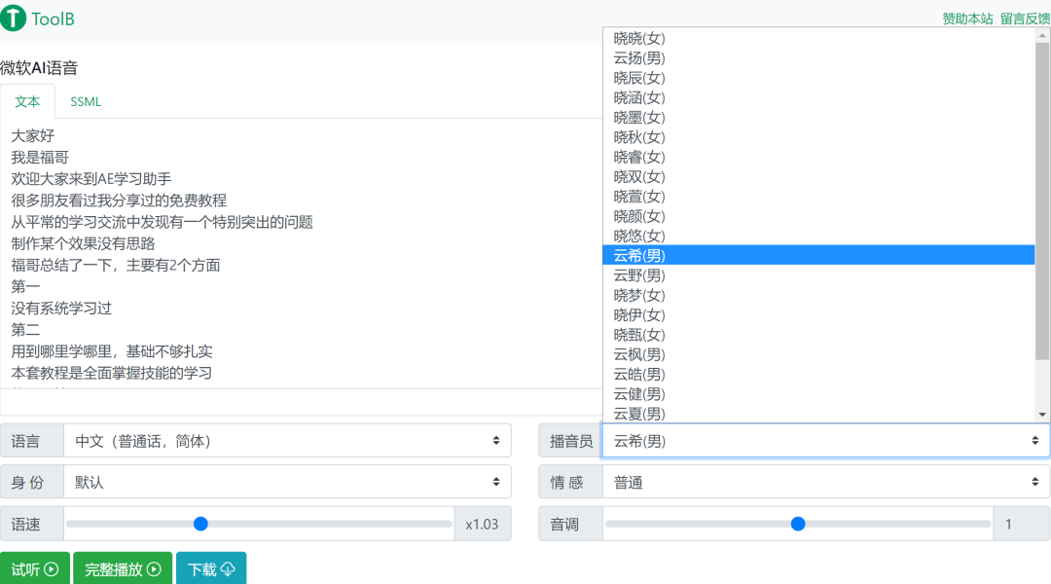1051x584 pixels.
Task: Open the 情感 emotion dropdown
Action: pyautogui.click(x=826, y=482)
